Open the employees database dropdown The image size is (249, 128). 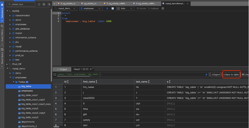(91, 8)
